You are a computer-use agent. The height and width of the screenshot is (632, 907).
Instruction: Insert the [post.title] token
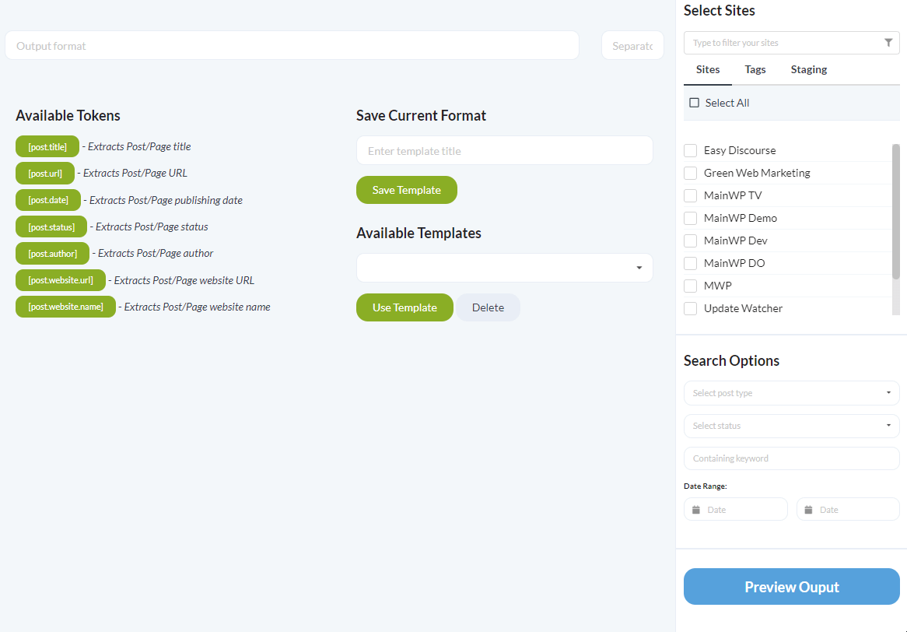(x=47, y=146)
